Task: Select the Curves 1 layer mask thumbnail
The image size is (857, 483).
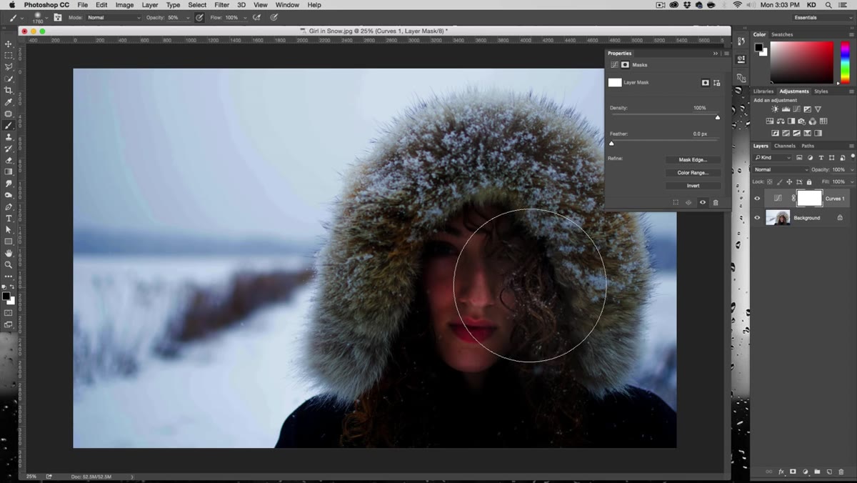Action: tap(809, 198)
